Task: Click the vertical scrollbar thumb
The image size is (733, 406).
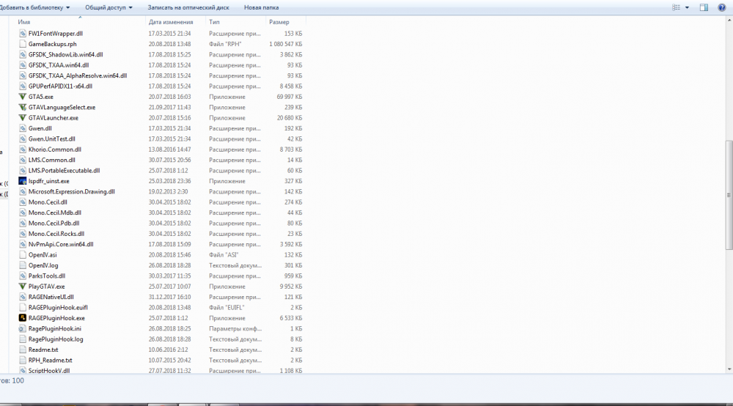Action: click(x=729, y=195)
